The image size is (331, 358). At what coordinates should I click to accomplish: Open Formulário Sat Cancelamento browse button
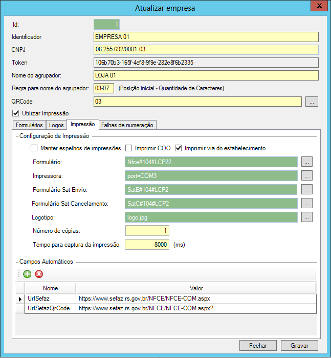tap(306, 203)
